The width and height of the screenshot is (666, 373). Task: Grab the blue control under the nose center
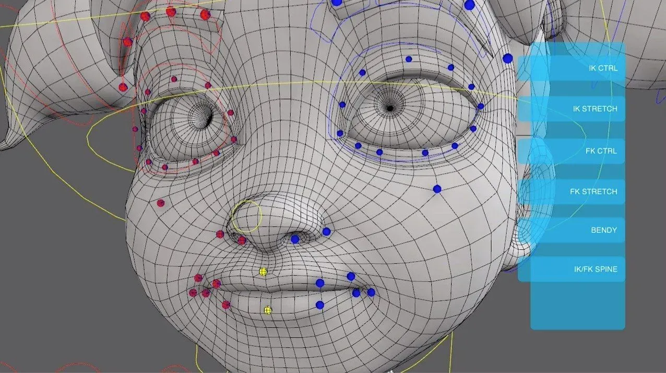pyautogui.click(x=295, y=239)
